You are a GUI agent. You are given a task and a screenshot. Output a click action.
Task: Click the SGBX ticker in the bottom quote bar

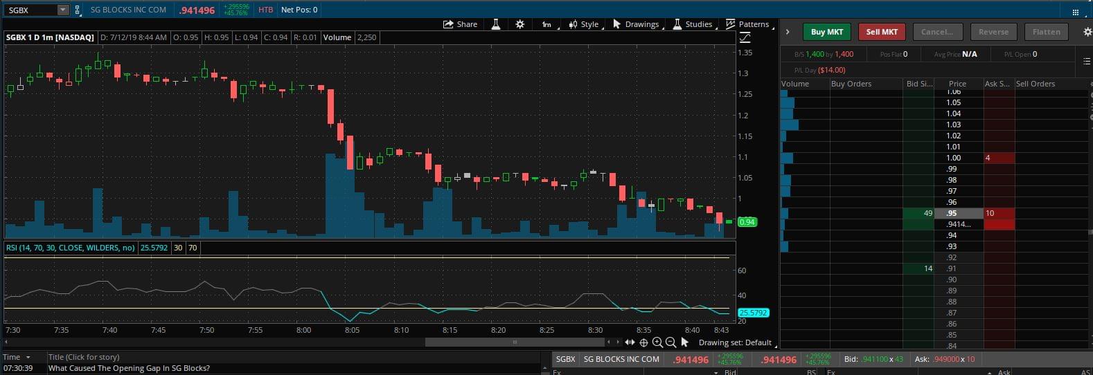(565, 359)
